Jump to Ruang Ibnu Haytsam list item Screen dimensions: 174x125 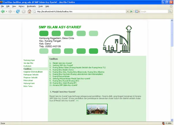point(78,74)
